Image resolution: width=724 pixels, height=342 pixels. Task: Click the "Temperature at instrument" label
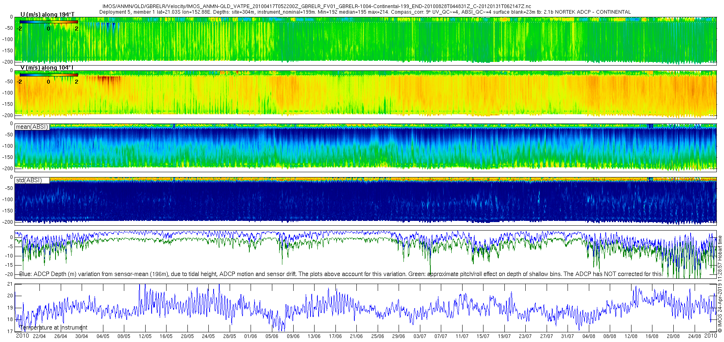click(x=53, y=328)
